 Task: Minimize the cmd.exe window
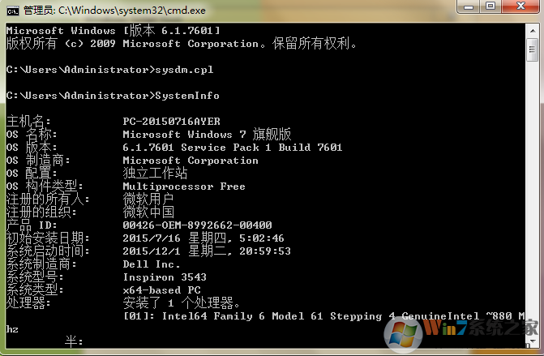(x=469, y=6)
